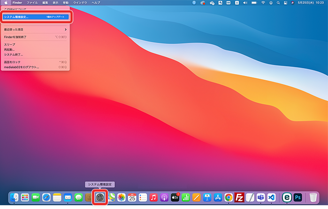Open FileZilla from the Dock
This screenshot has width=328, height=209.
tap(239, 197)
